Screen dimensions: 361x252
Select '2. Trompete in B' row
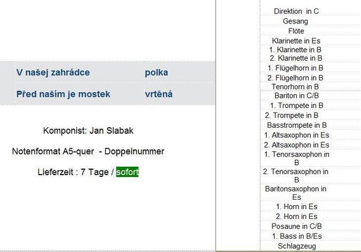(x=296, y=115)
